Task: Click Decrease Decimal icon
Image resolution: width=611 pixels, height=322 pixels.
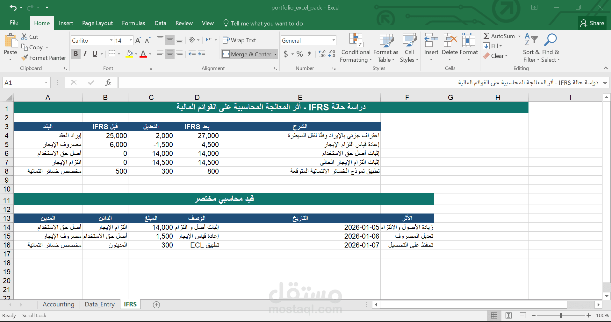Action: tap(332, 54)
